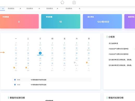Select date 12 in the calendar
135x101 pixels.
[89, 48]
